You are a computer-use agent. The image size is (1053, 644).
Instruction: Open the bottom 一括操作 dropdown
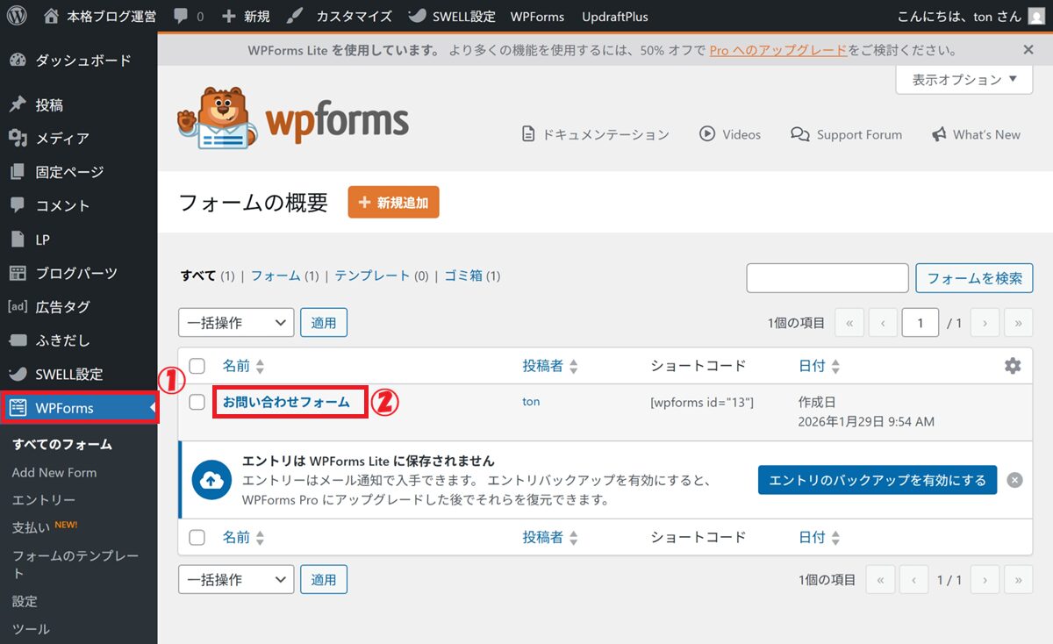(x=236, y=580)
